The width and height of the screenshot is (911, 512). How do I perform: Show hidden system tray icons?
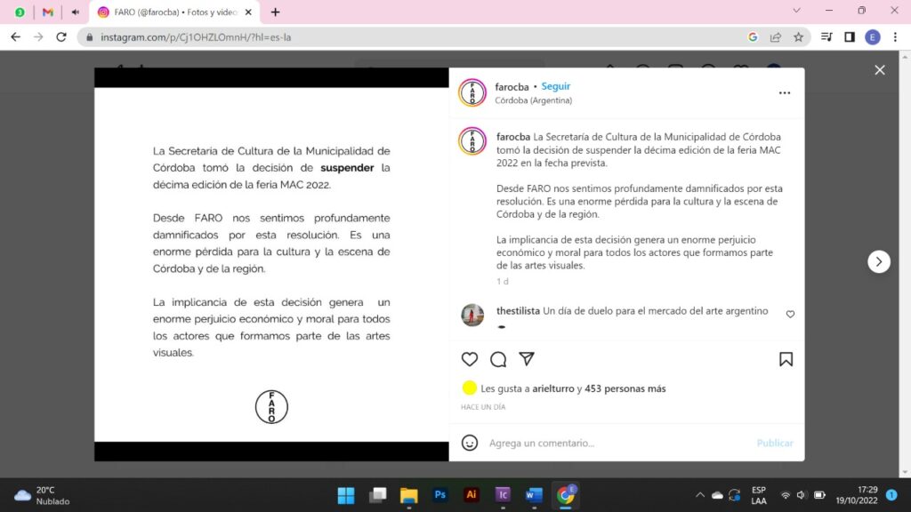tap(699, 495)
